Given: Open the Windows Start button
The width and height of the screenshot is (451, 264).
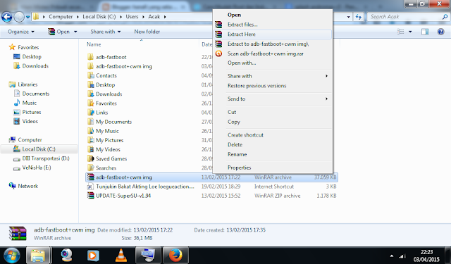Looking at the screenshot, I should [x=11, y=255].
